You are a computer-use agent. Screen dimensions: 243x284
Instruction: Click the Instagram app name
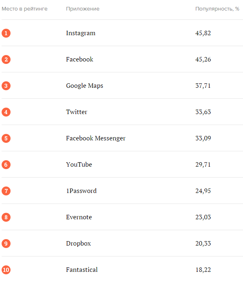click(x=81, y=33)
